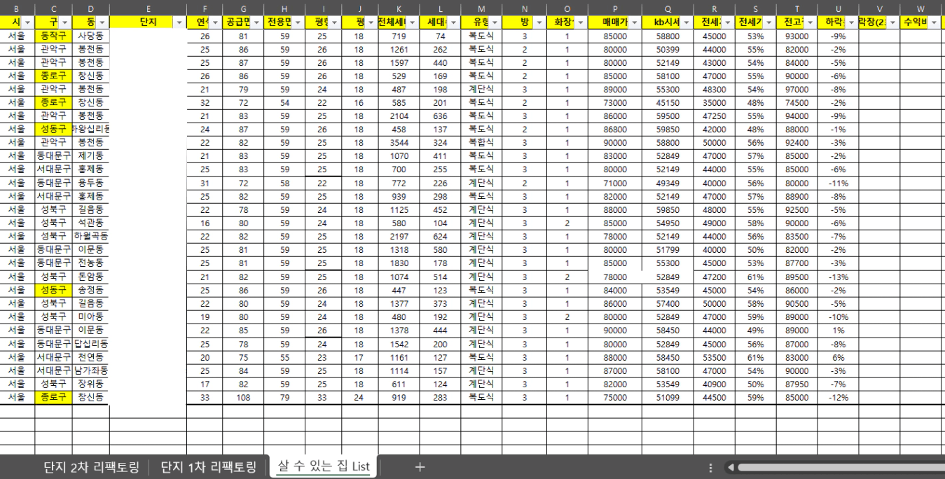Image resolution: width=945 pixels, height=479 pixels.
Task: Select the 45150 kb price cell
Action: [x=668, y=102]
